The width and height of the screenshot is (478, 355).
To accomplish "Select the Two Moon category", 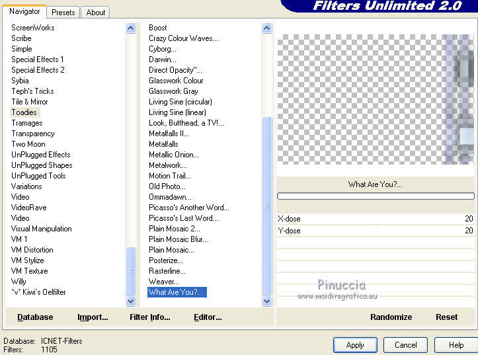I will point(28,144).
